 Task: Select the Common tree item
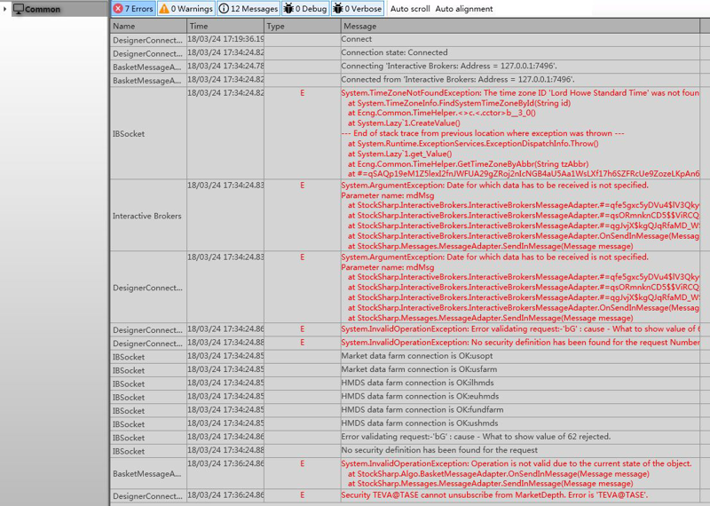point(43,10)
